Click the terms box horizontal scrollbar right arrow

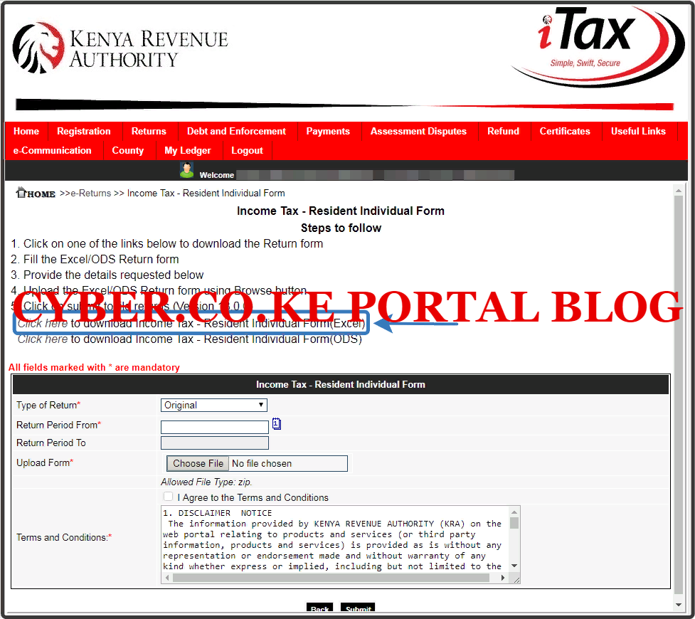pyautogui.click(x=503, y=578)
